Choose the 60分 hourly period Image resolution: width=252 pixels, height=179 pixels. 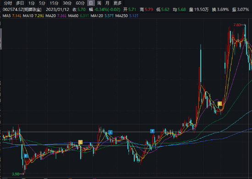pos(80,3)
